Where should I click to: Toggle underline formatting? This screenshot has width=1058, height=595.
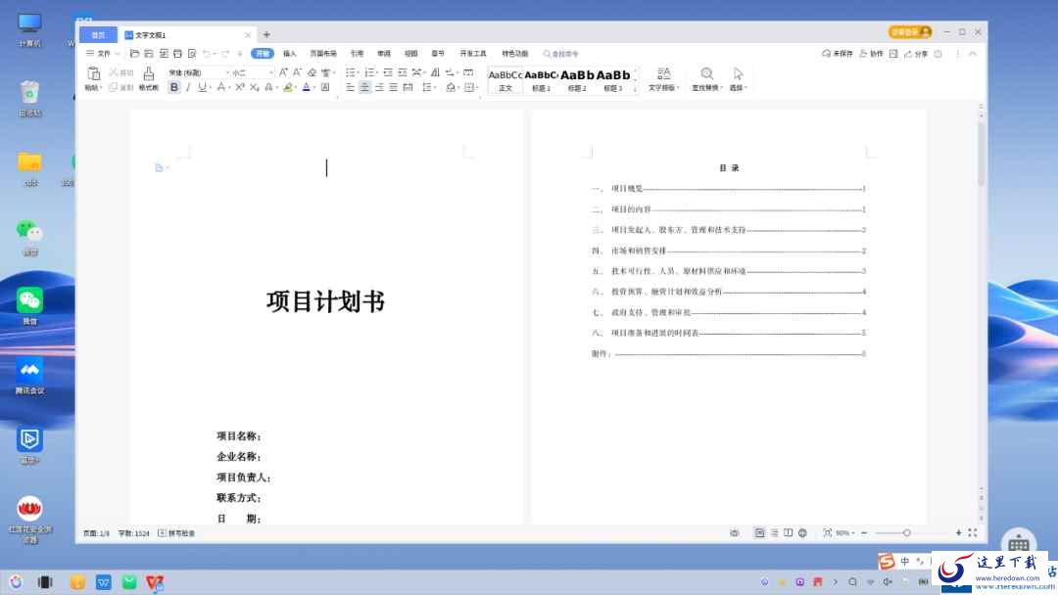(x=202, y=88)
